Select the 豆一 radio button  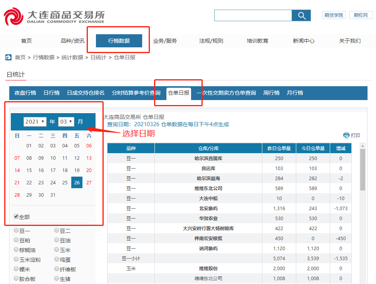click(x=16, y=231)
